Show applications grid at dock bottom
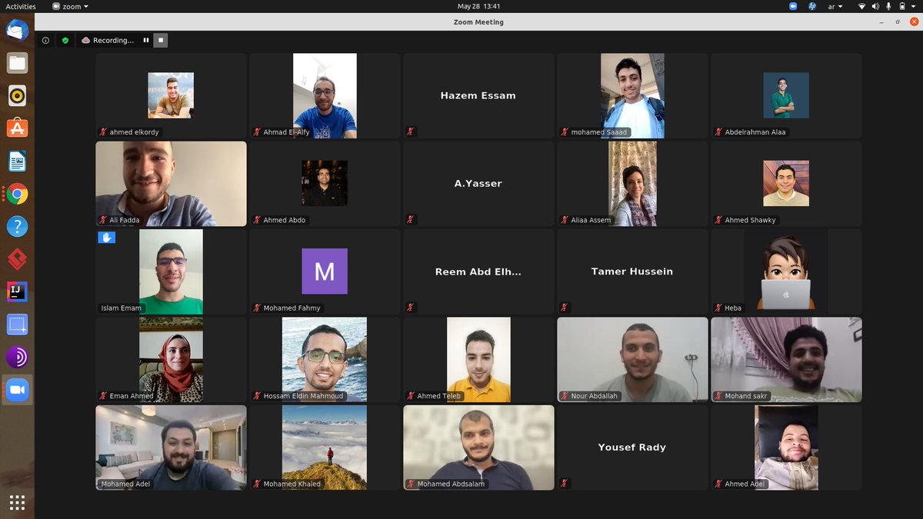 click(x=17, y=503)
